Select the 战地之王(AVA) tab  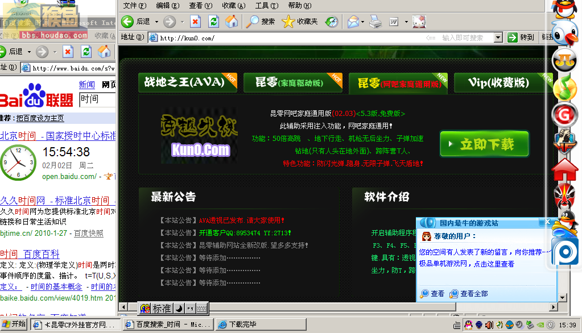click(x=187, y=82)
